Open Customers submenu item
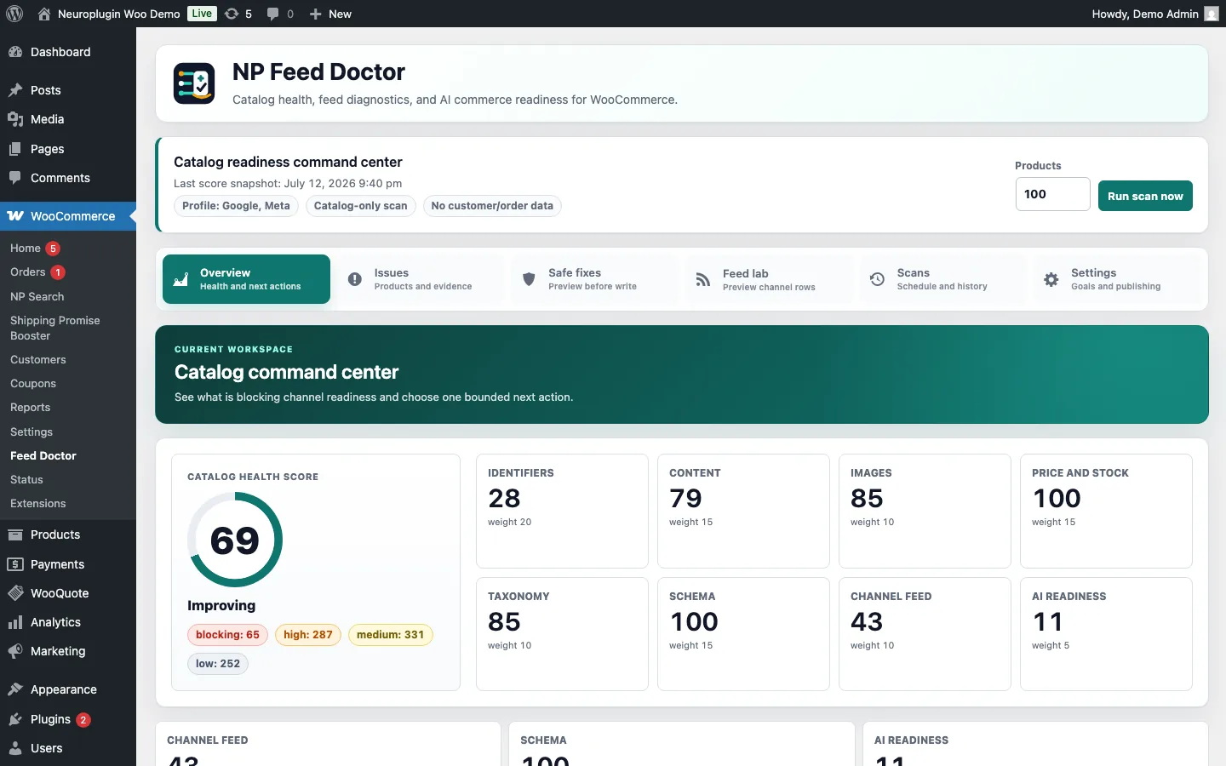The width and height of the screenshot is (1226, 766). pyautogui.click(x=68, y=359)
